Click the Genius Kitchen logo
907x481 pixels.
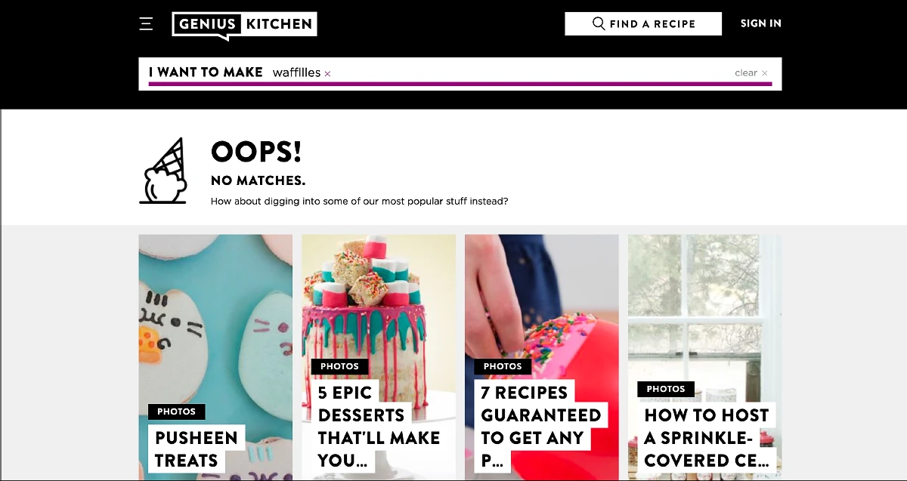pos(244,25)
